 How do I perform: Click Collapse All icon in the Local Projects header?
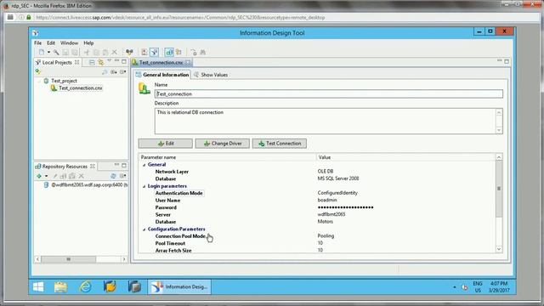click(92, 62)
